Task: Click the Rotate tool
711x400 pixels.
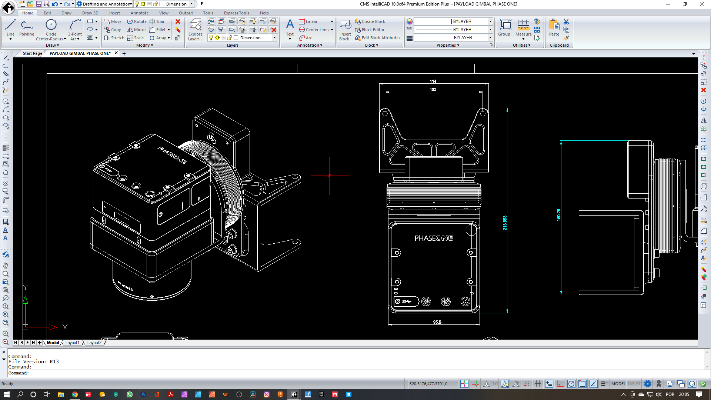Action: [x=137, y=21]
